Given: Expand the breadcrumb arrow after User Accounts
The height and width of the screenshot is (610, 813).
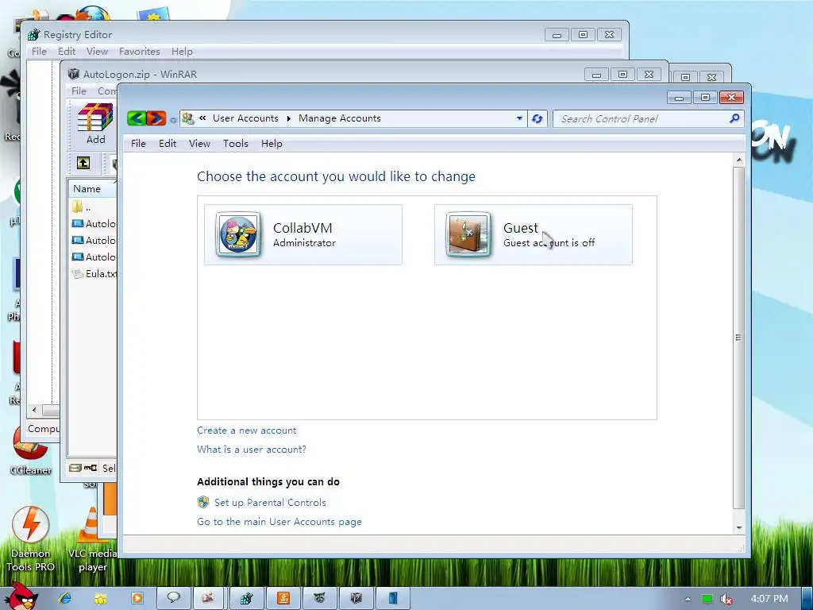Looking at the screenshot, I should click(288, 119).
